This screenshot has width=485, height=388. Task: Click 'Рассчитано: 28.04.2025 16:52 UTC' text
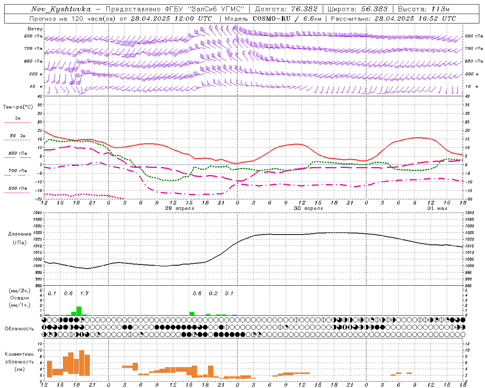[393, 19]
